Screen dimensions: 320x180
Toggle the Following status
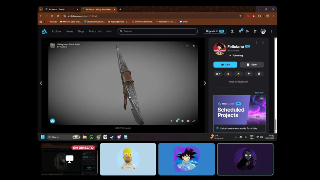click(236, 55)
